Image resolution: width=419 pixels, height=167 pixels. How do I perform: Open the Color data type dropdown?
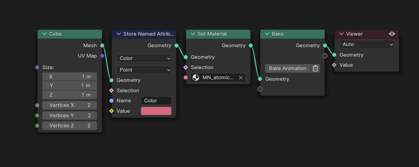point(144,58)
